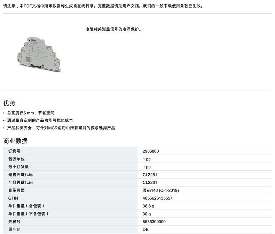Click the catalog page 页码143 (C-4-2019)
275x234 pixels.
pyautogui.click(x=160, y=190)
